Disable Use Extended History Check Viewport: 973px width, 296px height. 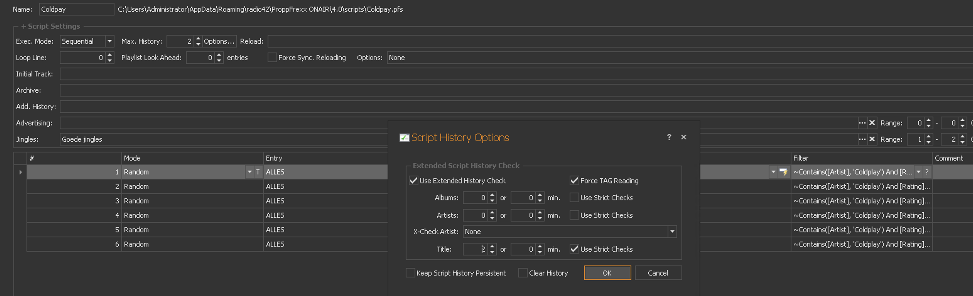click(x=414, y=181)
